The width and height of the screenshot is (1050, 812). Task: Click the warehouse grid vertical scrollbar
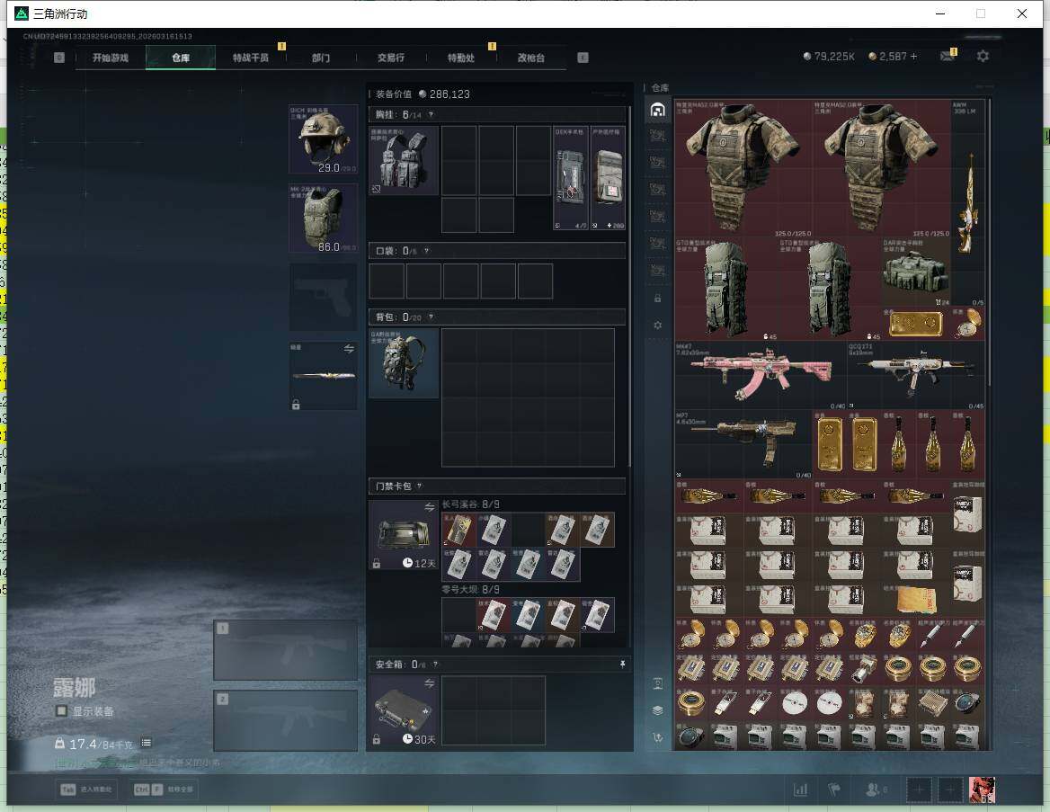point(989,241)
